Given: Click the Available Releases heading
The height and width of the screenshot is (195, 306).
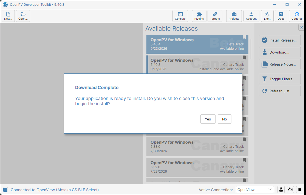Looking at the screenshot, I should click(x=172, y=29).
